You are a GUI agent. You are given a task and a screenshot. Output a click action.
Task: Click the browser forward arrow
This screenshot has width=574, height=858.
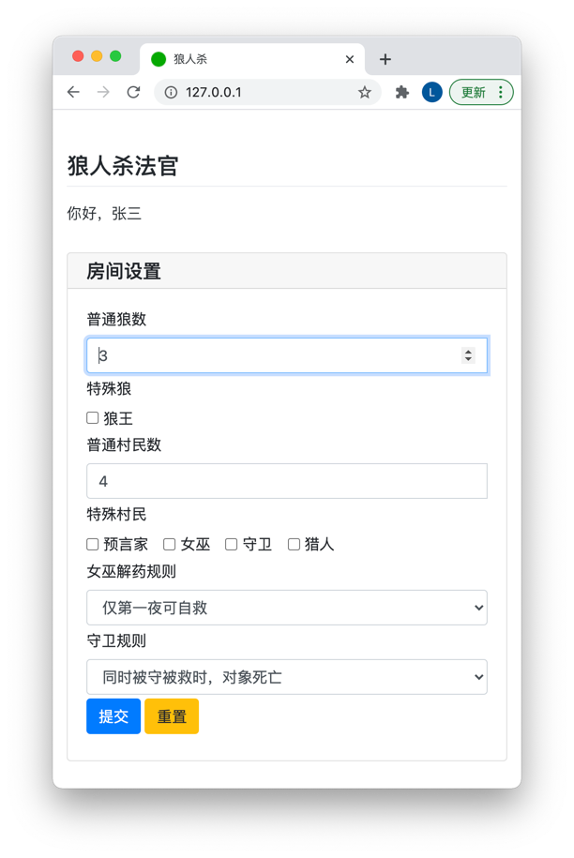coord(103,92)
